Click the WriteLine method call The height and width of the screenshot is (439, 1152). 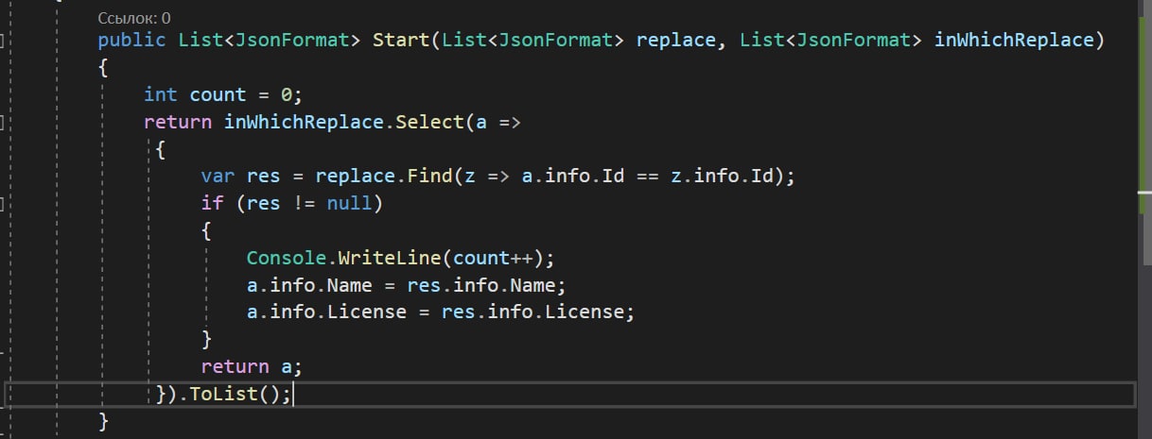click(x=390, y=258)
